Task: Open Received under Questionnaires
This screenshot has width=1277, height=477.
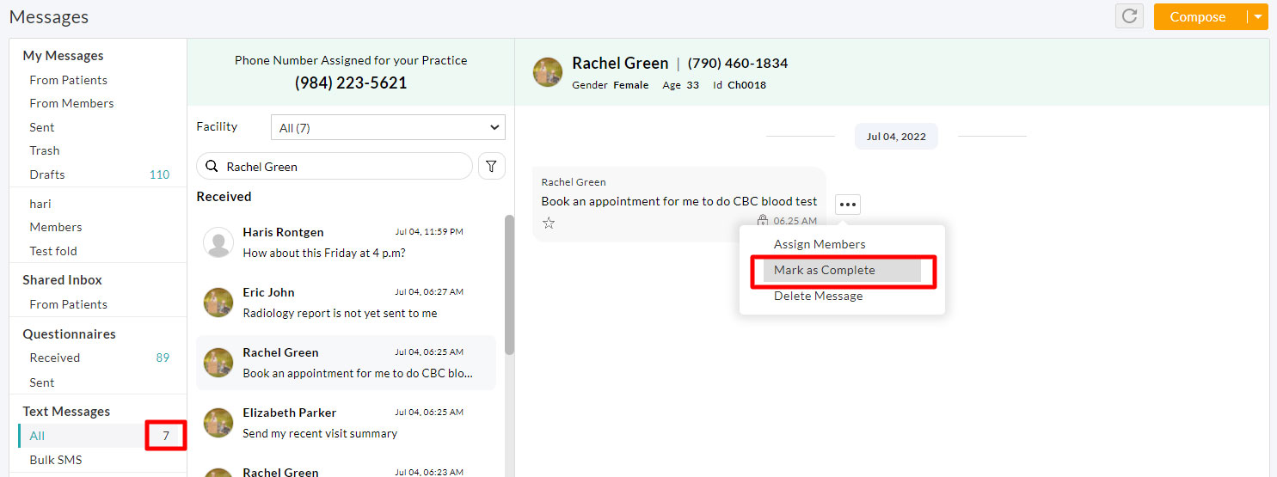Action: (x=55, y=358)
